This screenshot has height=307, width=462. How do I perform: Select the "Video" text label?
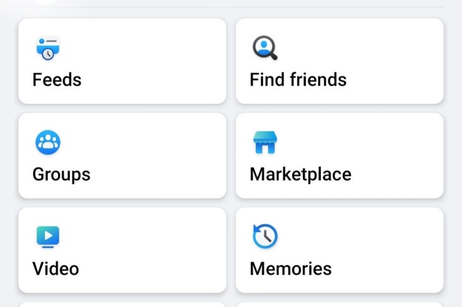tap(55, 269)
